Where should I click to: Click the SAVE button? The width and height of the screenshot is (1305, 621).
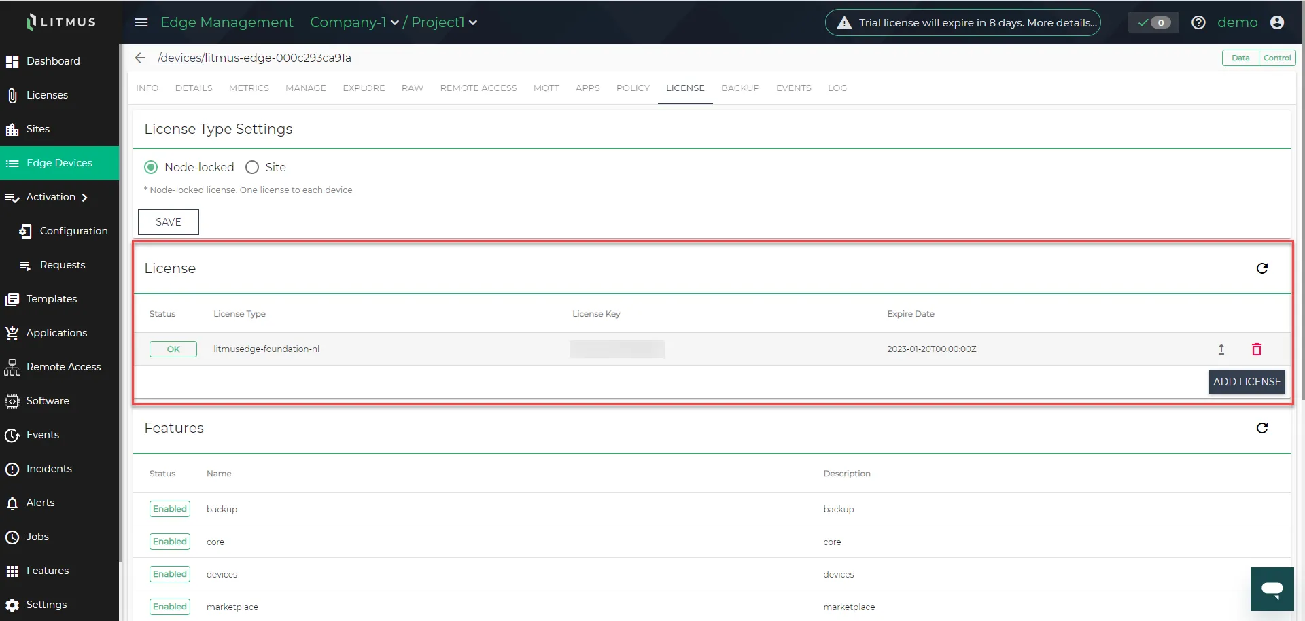tap(169, 222)
